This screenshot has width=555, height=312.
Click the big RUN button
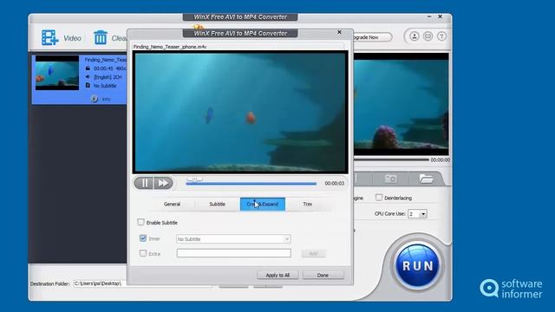(418, 266)
